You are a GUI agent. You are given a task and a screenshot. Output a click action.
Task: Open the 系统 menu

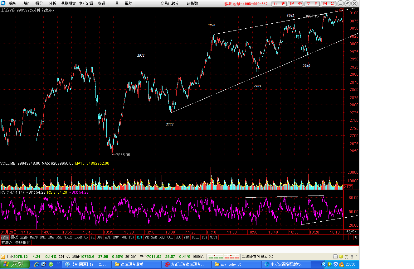(12, 3)
